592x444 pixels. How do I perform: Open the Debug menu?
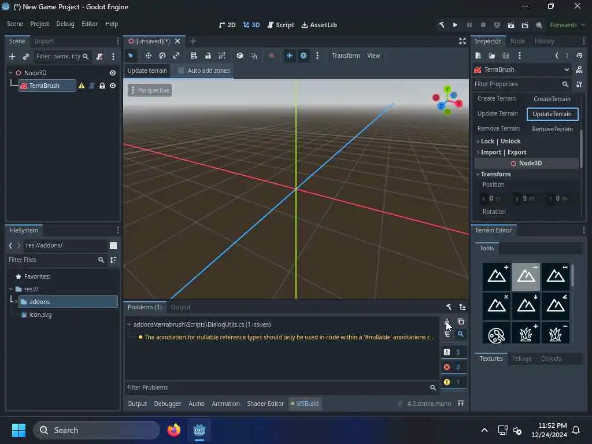pyautogui.click(x=65, y=24)
